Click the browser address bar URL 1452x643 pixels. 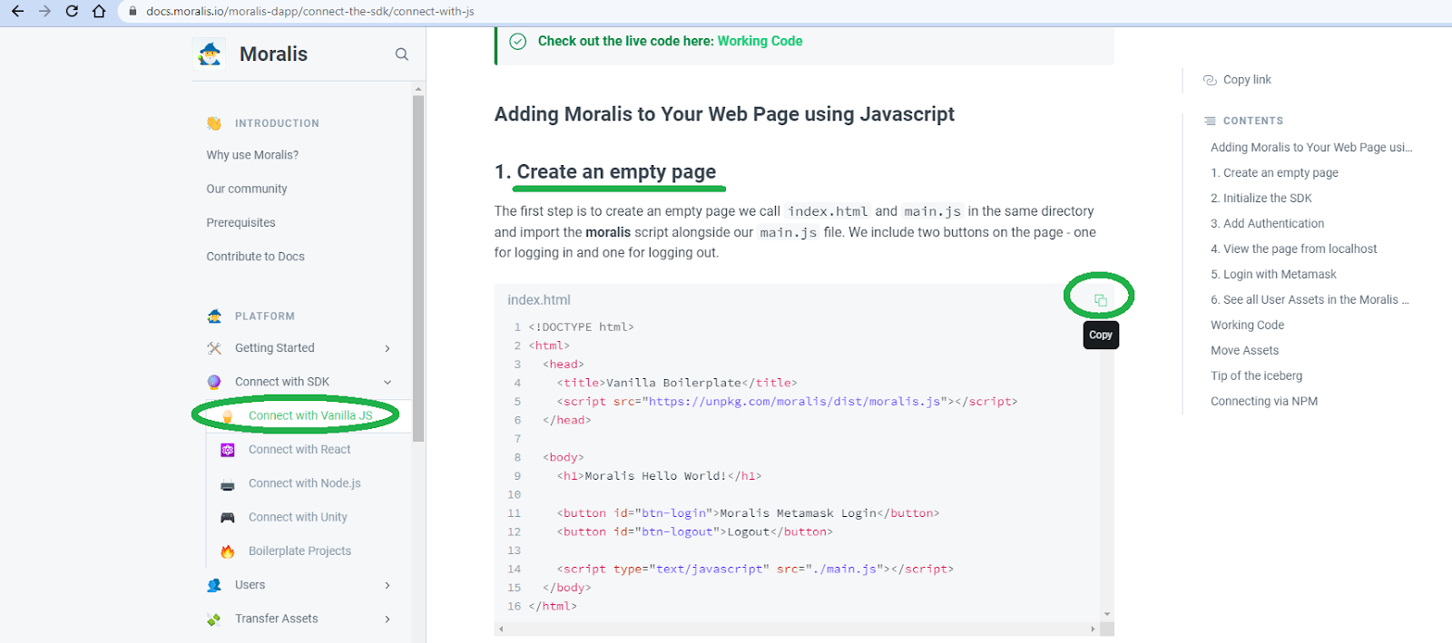click(x=310, y=12)
